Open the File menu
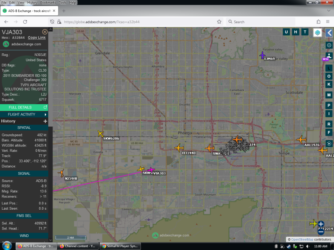Screen dimensions: 334x250 [x=4, y=3]
